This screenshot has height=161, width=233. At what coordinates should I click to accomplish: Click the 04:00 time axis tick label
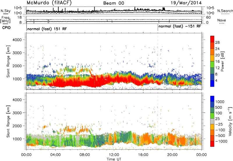[56, 155]
